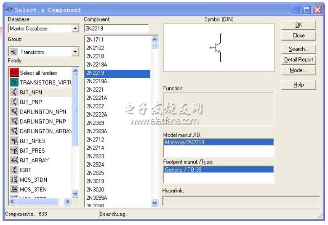Pick component 2N3055A from list
The image size is (328, 225).
[97, 198]
